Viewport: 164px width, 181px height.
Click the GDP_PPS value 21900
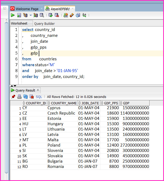tap(110, 108)
